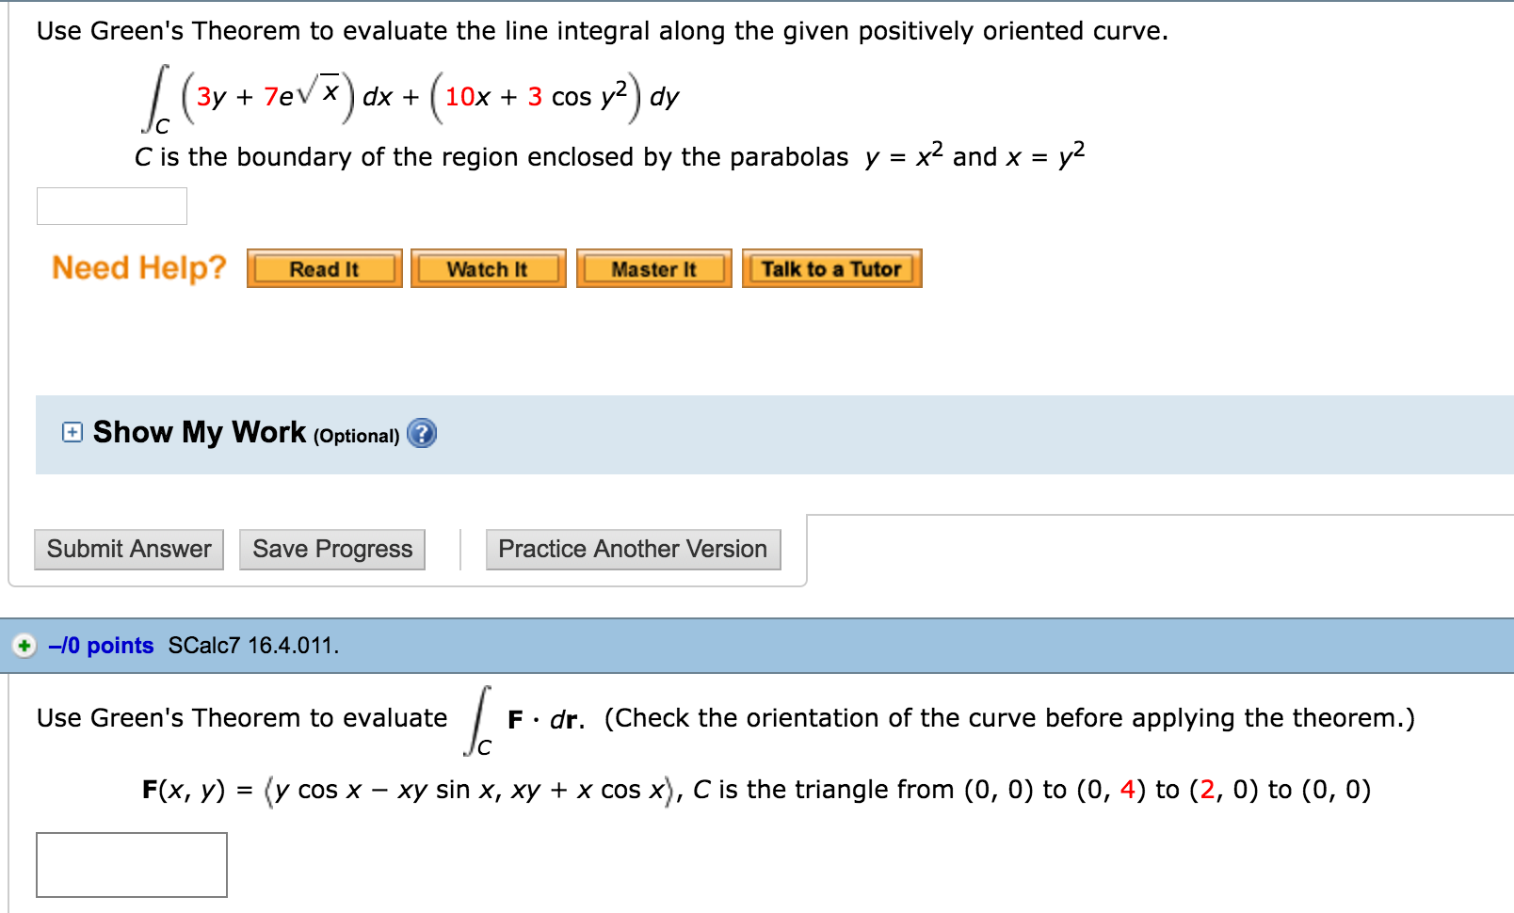Click the (Optional) text label
Viewport: 1514px width, 913px height.
pos(356,436)
